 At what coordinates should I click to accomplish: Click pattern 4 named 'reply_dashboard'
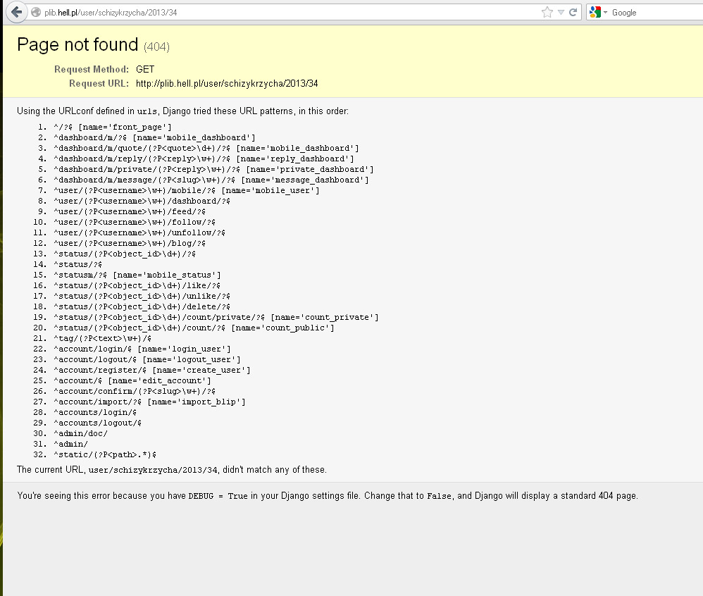(x=204, y=159)
